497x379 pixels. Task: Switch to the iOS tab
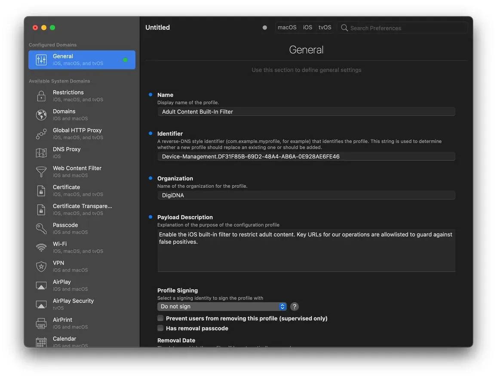pyautogui.click(x=307, y=27)
